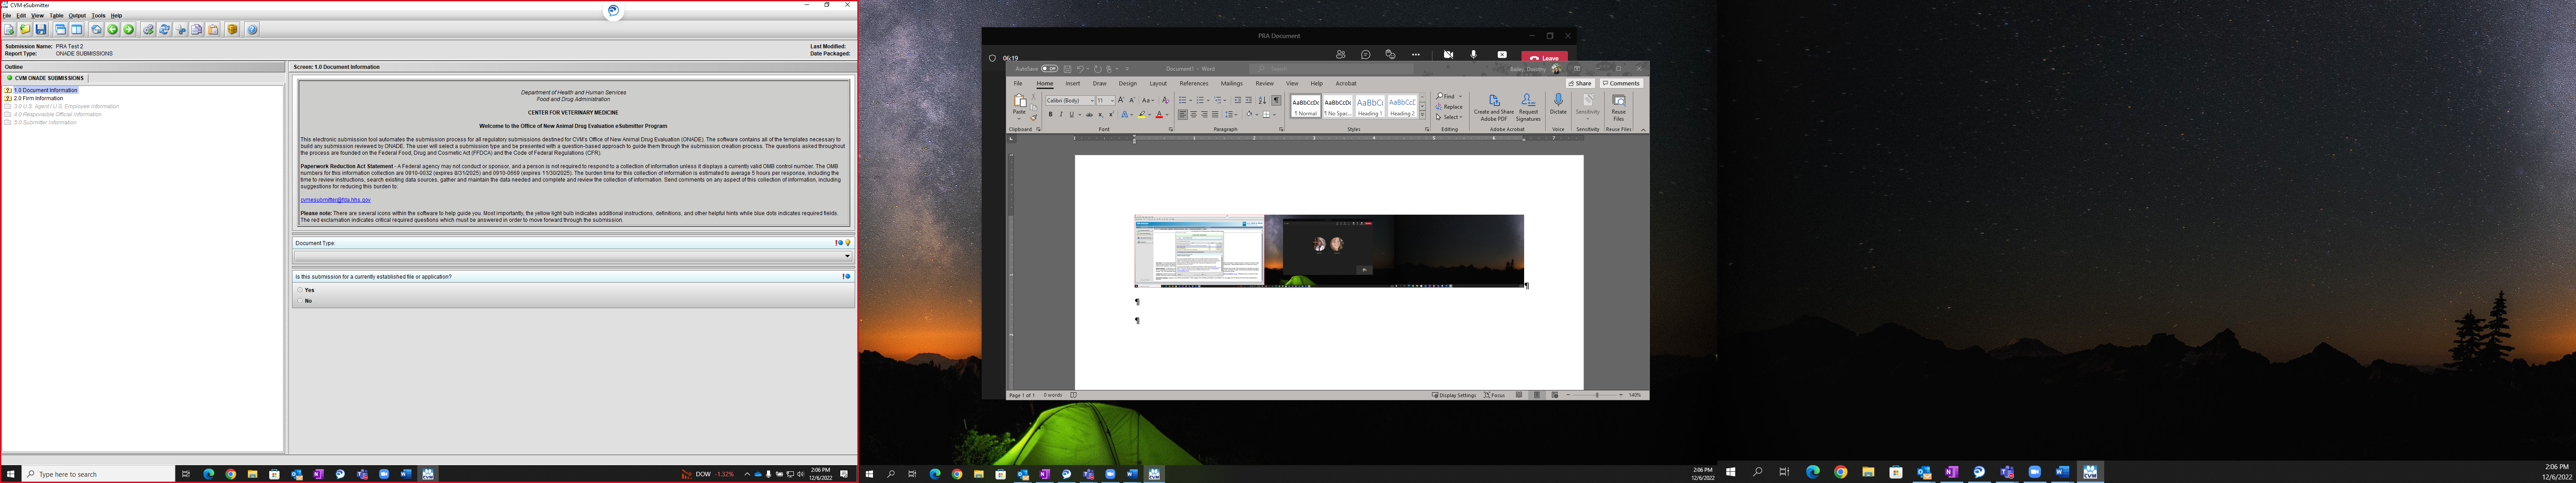The image size is (2576, 483).
Task: Toggle the AutoSave switch in Word
Action: click(x=1049, y=69)
